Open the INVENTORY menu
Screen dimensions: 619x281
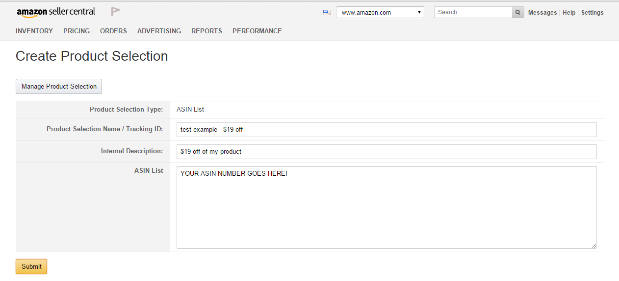click(34, 31)
